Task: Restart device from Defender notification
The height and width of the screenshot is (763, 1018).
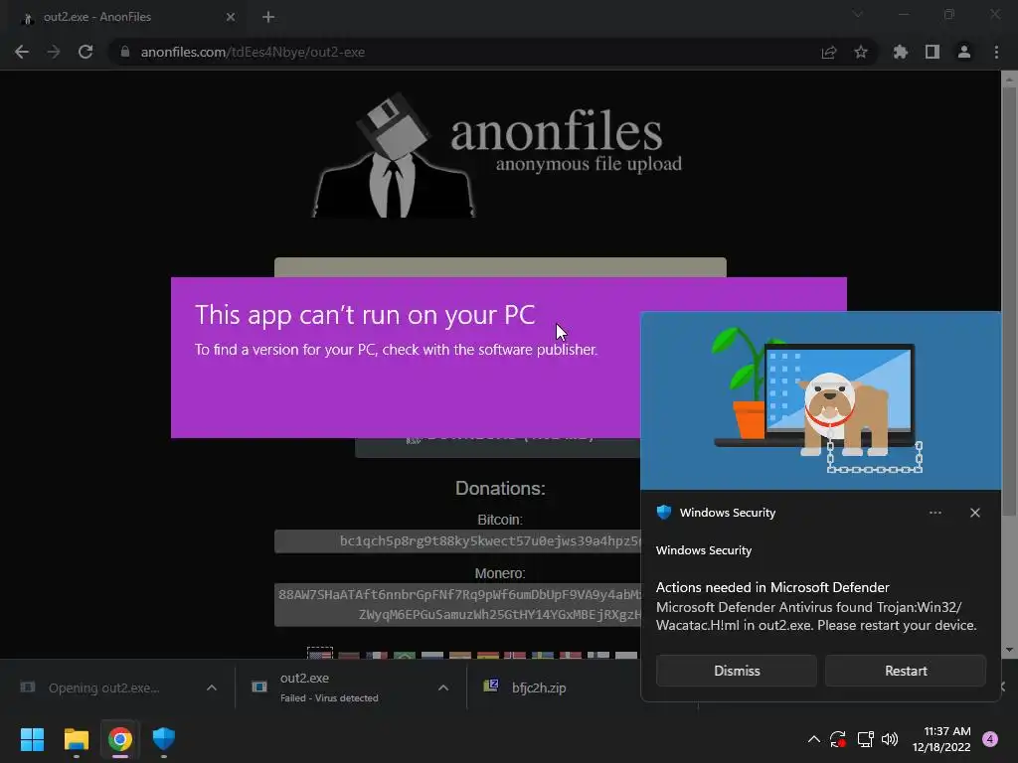Action: [x=906, y=671]
